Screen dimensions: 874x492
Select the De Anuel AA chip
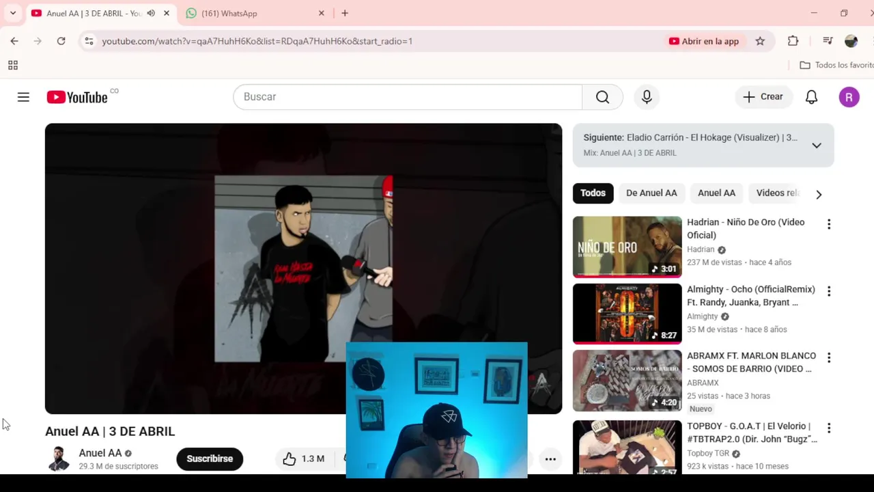coord(651,193)
